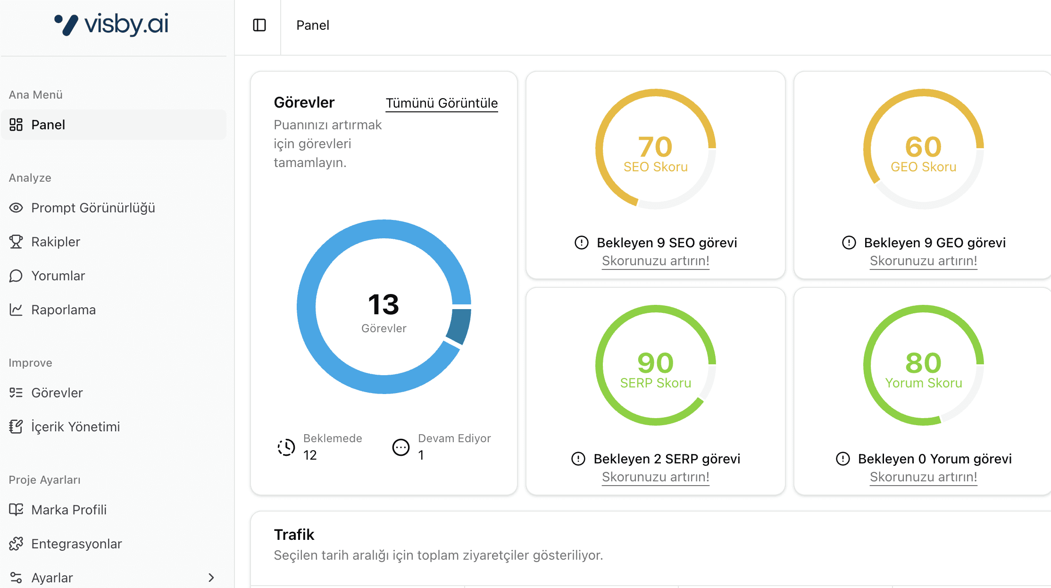Click Skorunuzu artırın under SEO görevi
Image resolution: width=1051 pixels, height=588 pixels.
655,260
